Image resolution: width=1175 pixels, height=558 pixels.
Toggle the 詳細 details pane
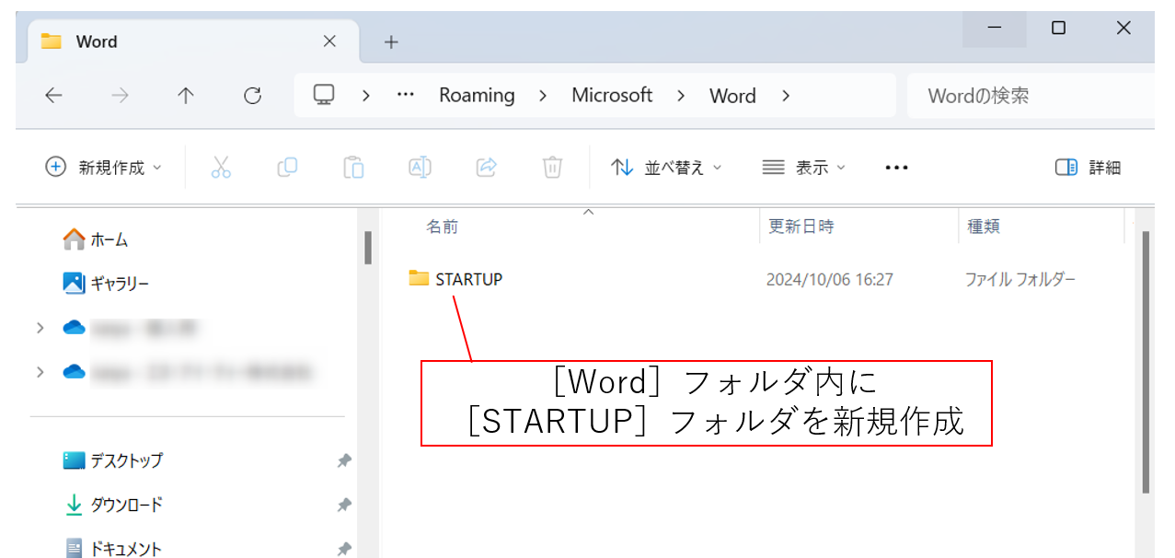1088,168
